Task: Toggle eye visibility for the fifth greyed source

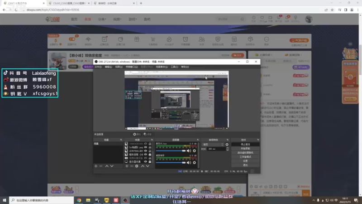Action: [x=145, y=158]
